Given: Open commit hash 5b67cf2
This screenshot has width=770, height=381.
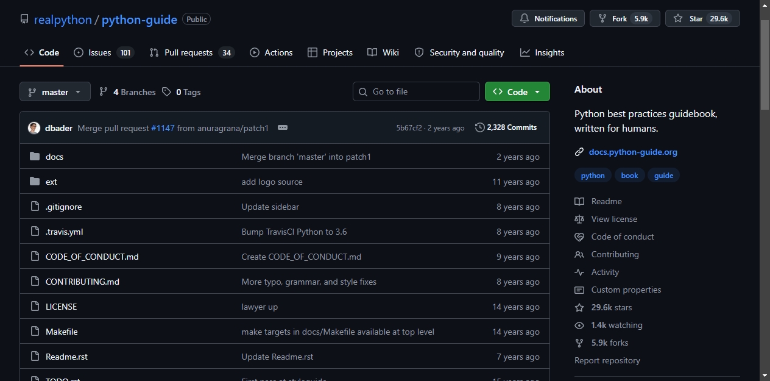Looking at the screenshot, I should click(409, 128).
